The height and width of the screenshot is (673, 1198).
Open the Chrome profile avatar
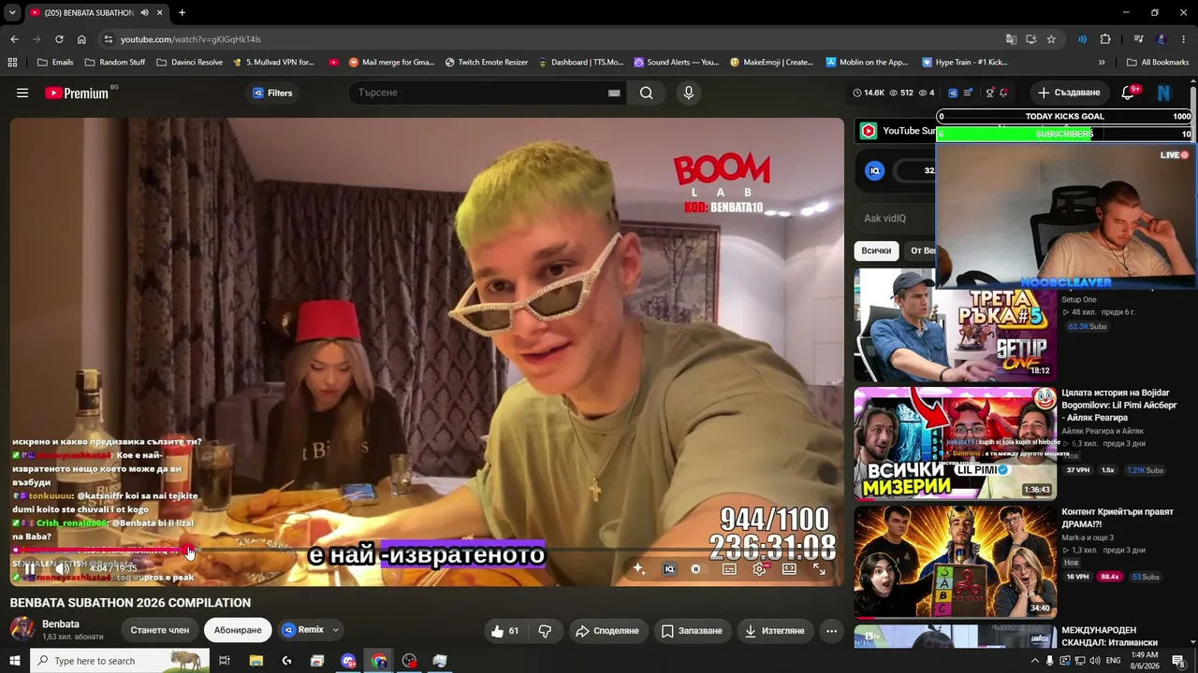point(1161,39)
